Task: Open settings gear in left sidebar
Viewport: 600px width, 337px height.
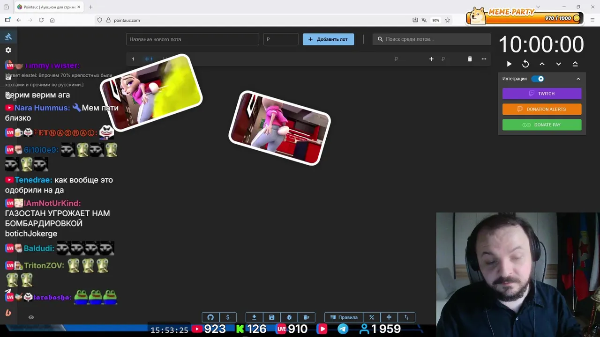Action: tap(8, 50)
